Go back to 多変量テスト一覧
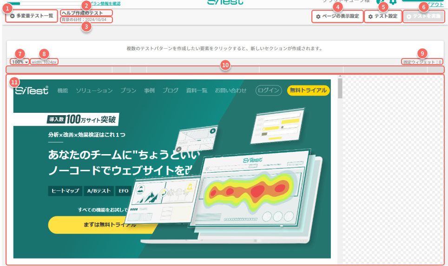The image size is (448, 266). [32, 16]
